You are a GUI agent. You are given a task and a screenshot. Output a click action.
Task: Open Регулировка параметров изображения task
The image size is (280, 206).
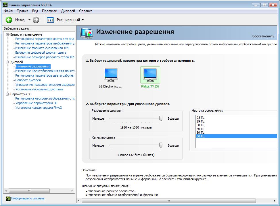(x=45, y=43)
